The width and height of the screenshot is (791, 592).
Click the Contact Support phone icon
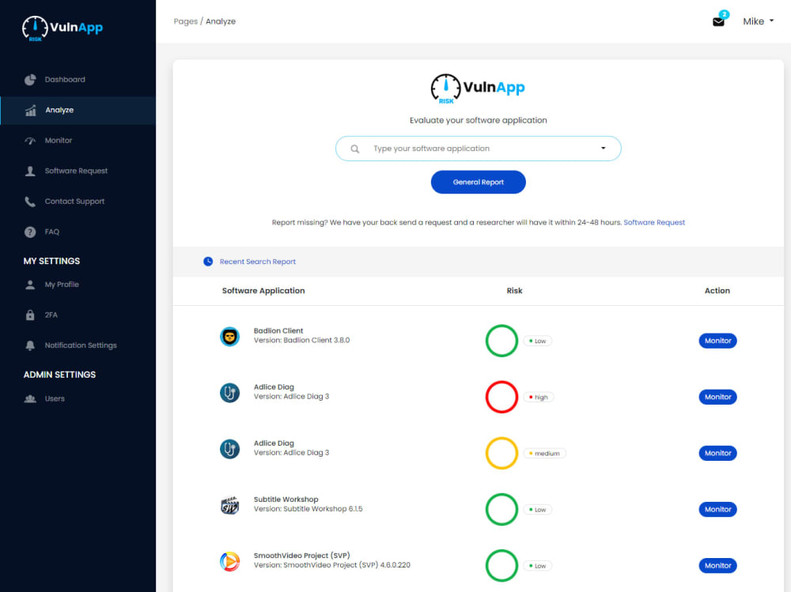(30, 202)
